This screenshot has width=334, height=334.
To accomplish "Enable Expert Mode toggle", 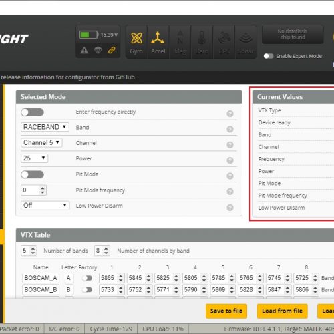I will coord(269,56).
